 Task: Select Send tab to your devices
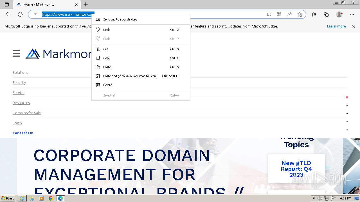(x=141, y=19)
